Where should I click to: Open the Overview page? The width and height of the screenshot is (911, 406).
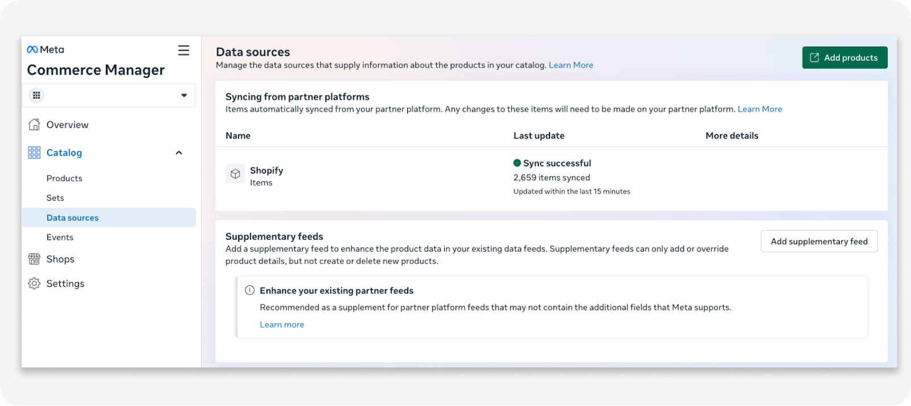pos(67,125)
